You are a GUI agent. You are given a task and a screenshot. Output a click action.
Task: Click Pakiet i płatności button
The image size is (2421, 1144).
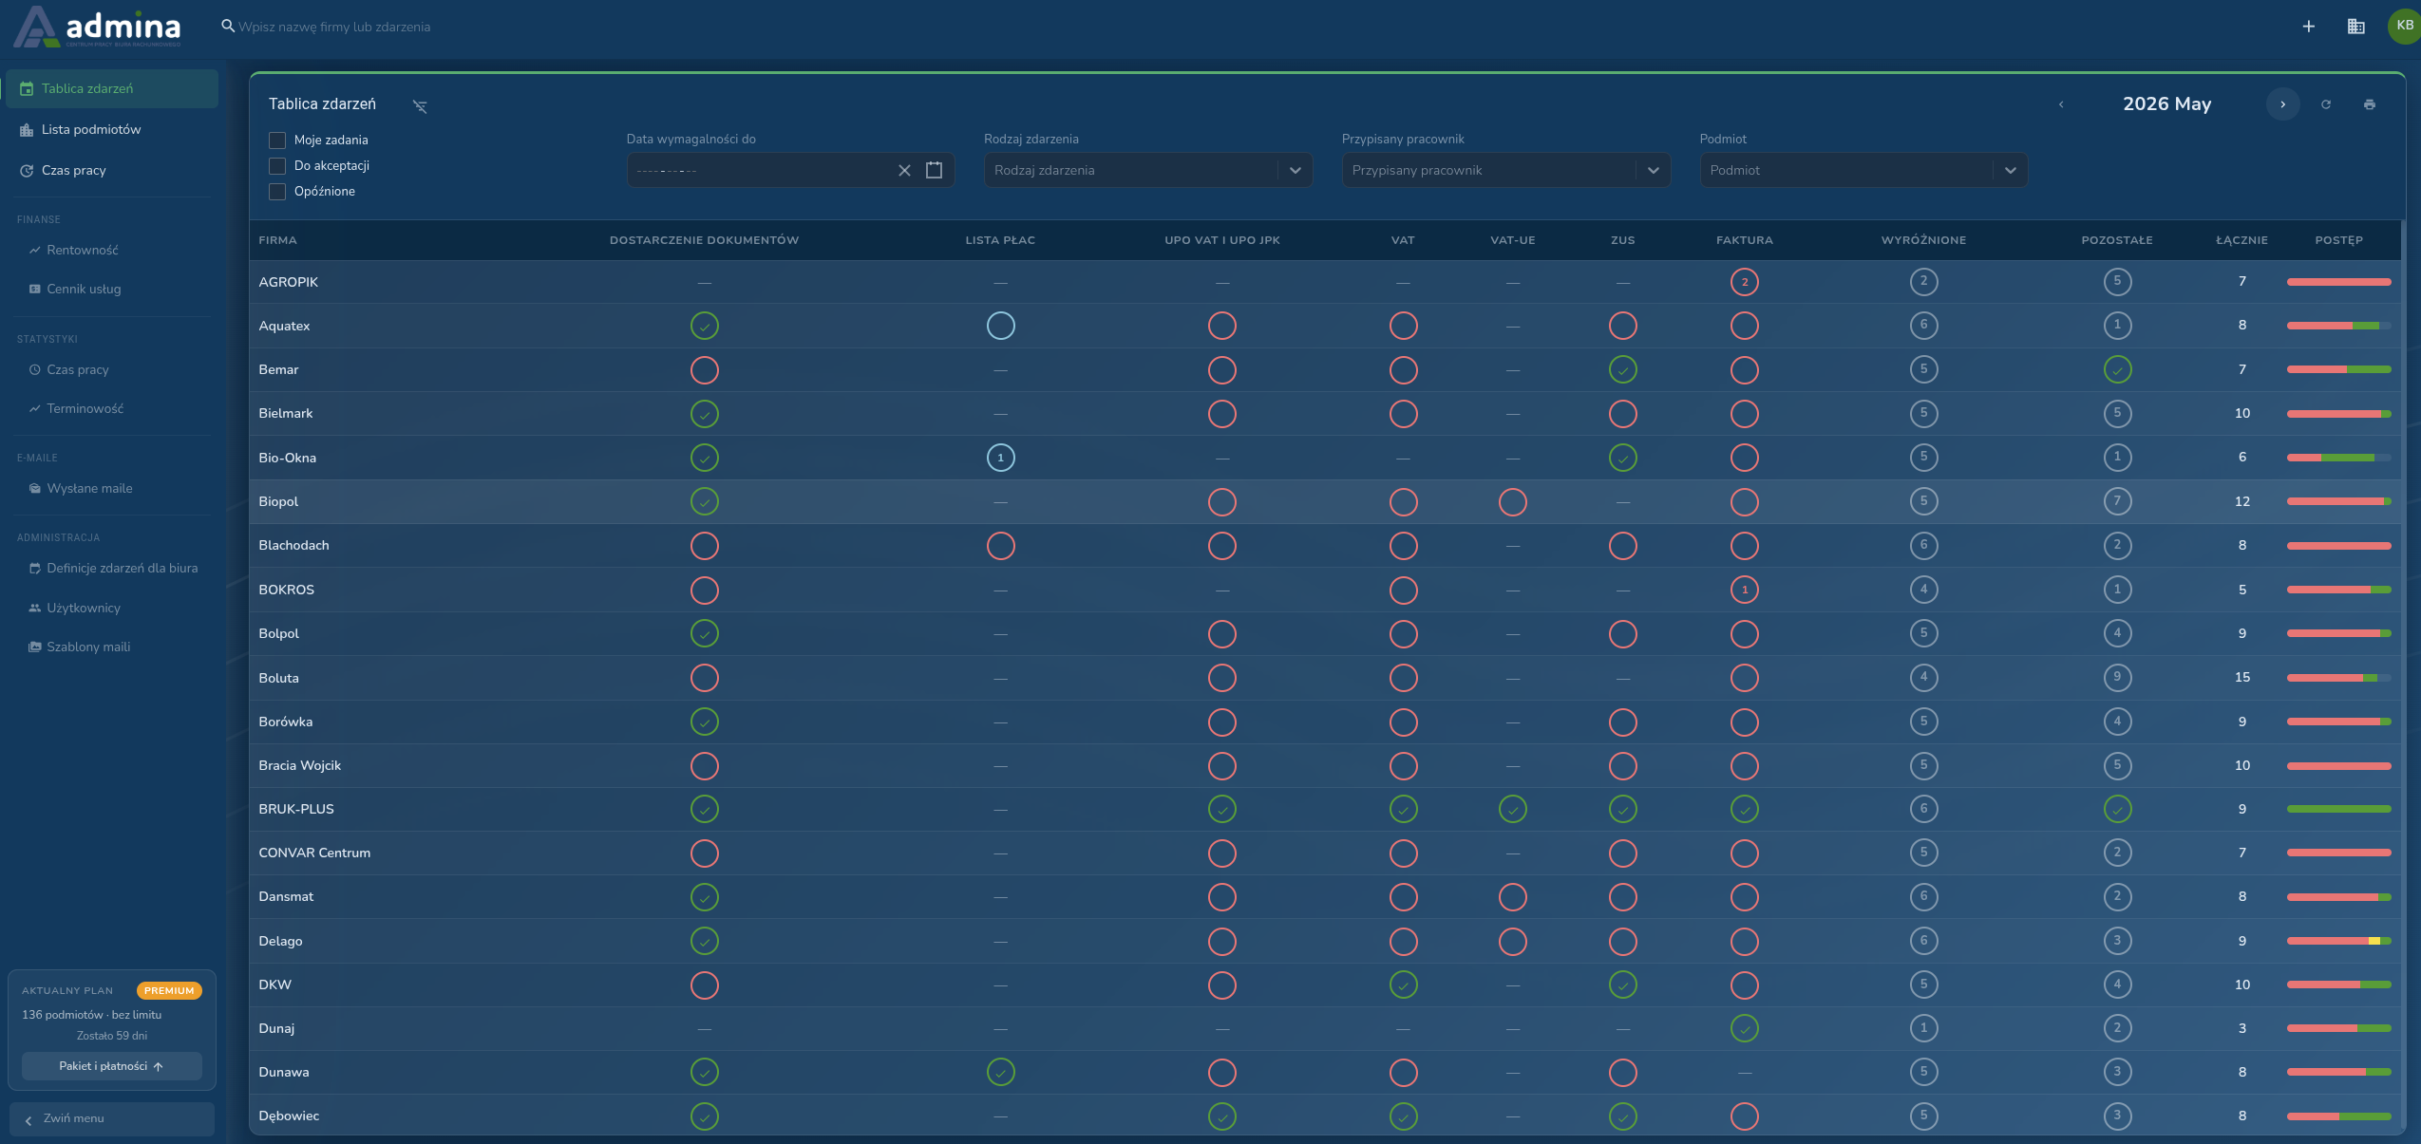coord(112,1066)
